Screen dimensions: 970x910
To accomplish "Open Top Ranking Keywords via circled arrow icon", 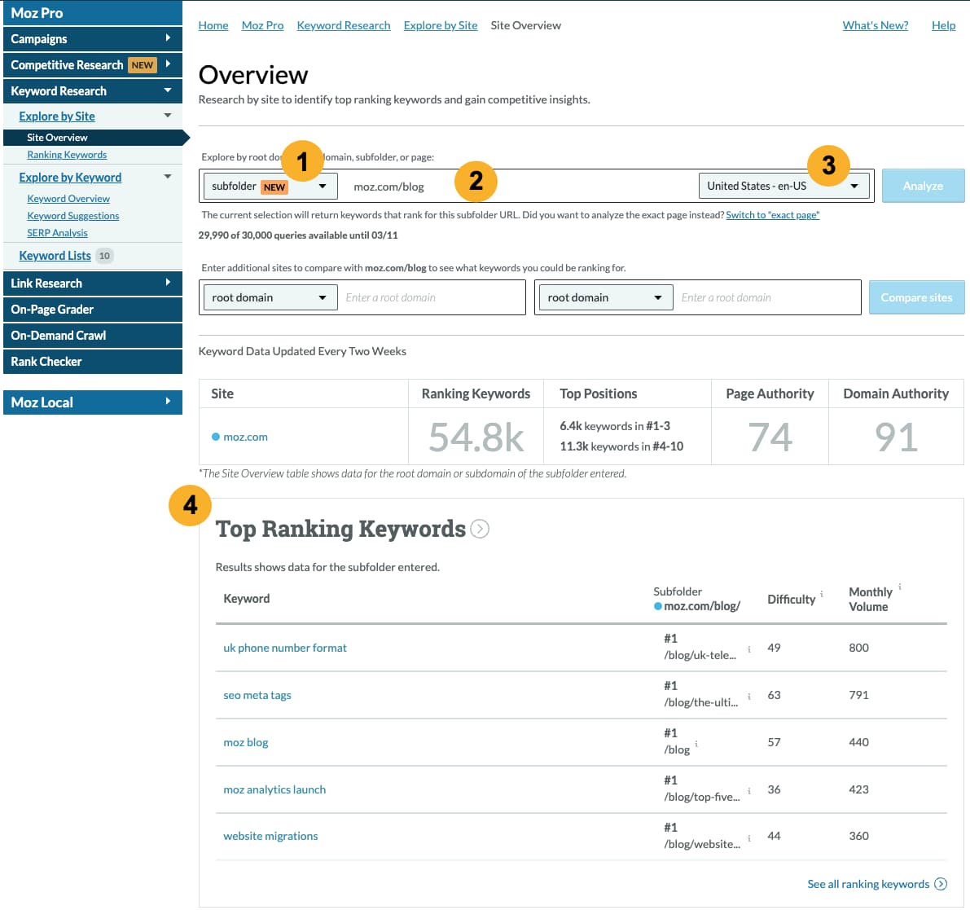I will pos(481,529).
